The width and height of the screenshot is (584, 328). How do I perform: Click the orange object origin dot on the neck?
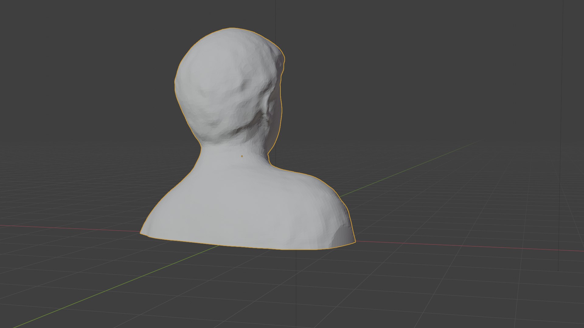242,156
